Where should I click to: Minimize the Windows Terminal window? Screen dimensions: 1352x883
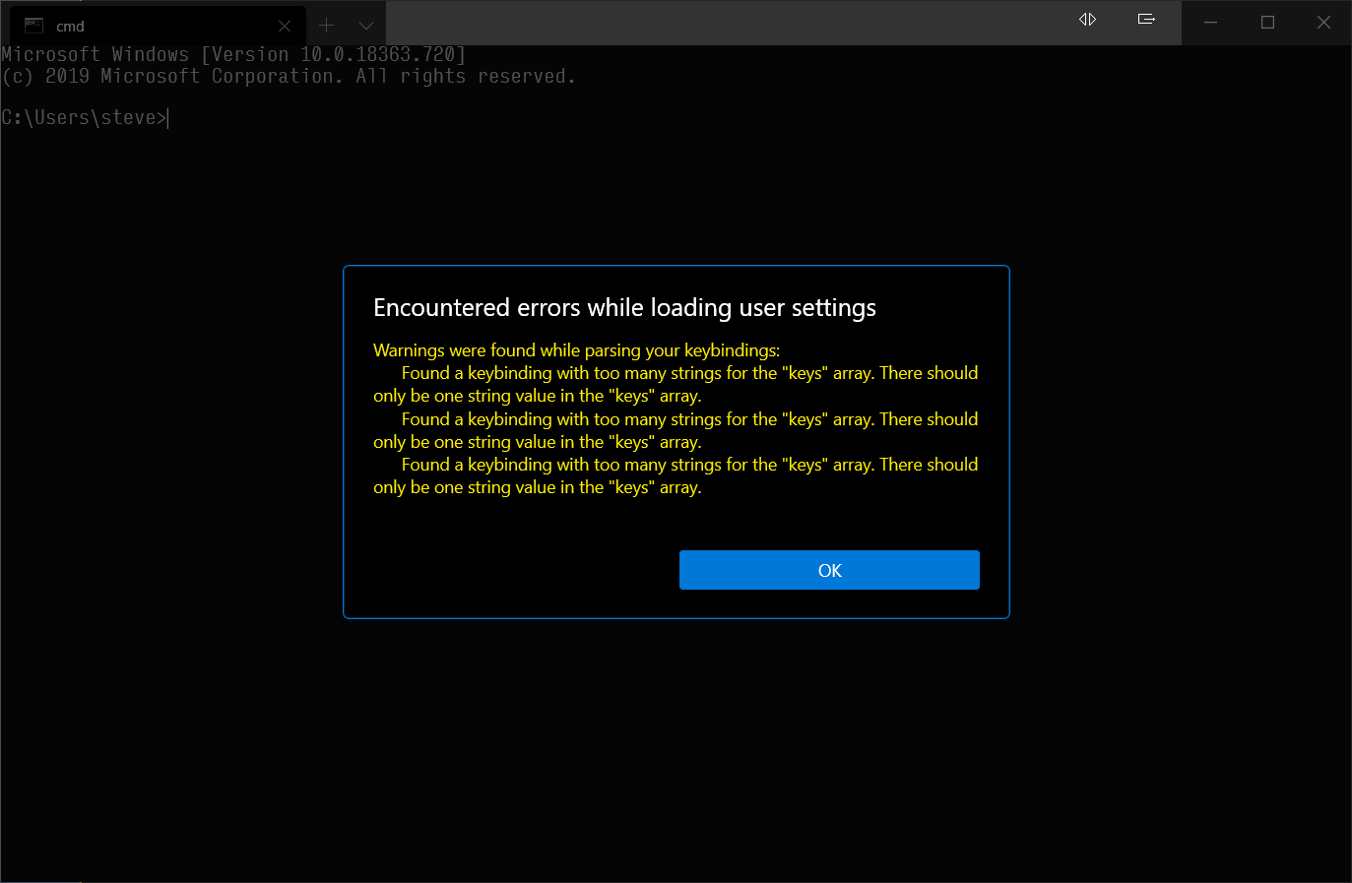(1210, 23)
